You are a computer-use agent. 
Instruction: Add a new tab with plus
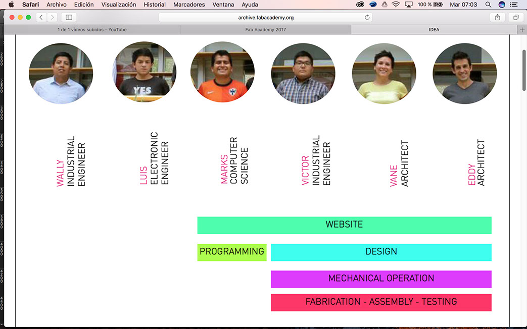[522, 30]
